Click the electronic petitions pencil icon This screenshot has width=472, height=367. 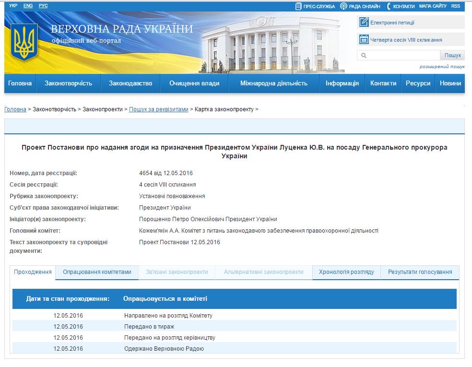[x=364, y=22]
